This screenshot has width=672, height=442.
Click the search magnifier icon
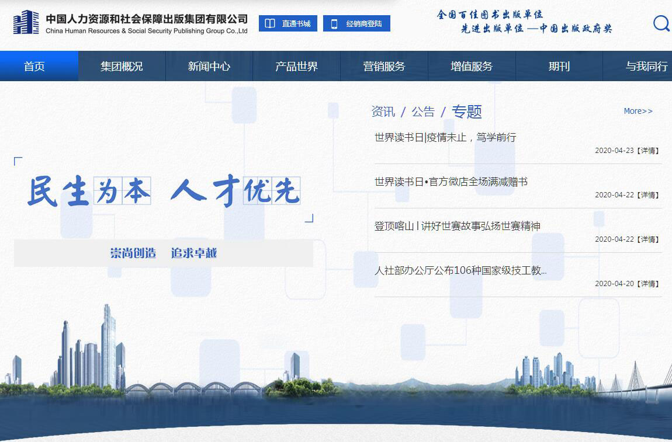661,24
